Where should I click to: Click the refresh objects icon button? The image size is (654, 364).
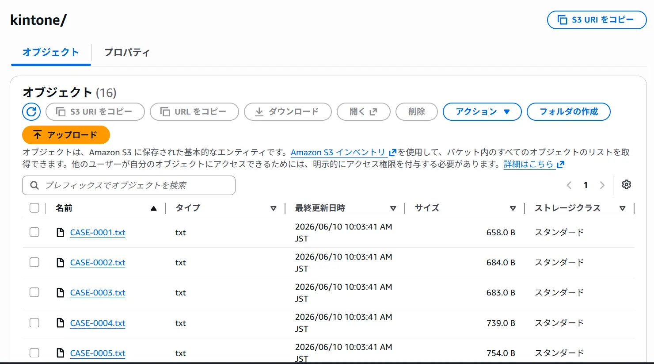31,112
